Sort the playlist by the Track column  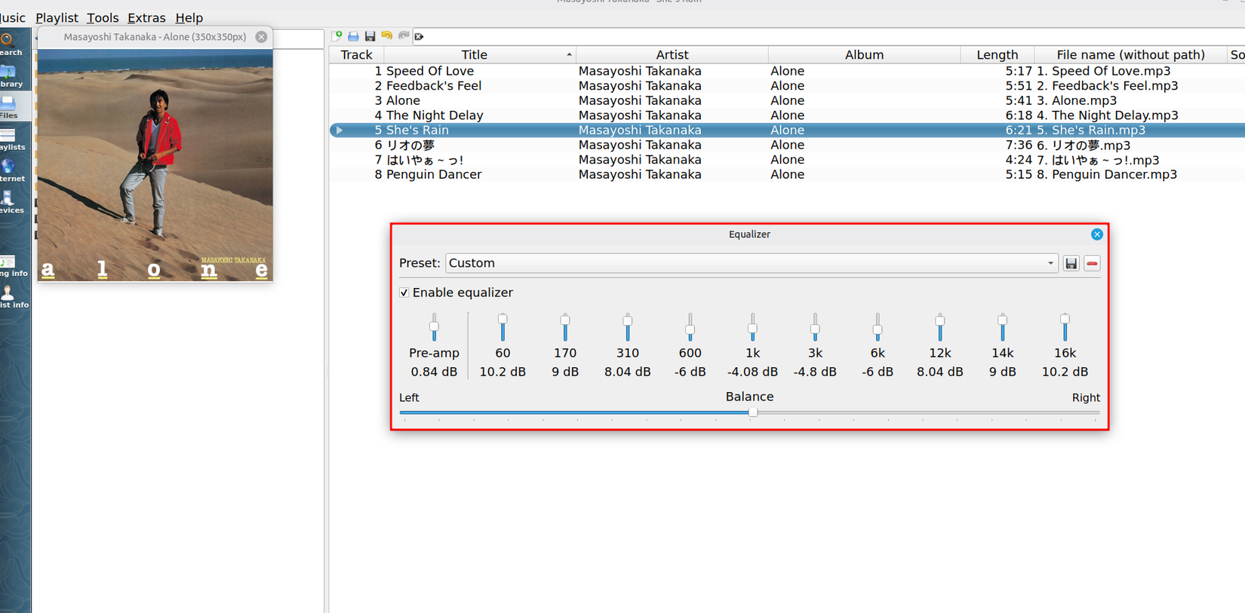pos(356,54)
